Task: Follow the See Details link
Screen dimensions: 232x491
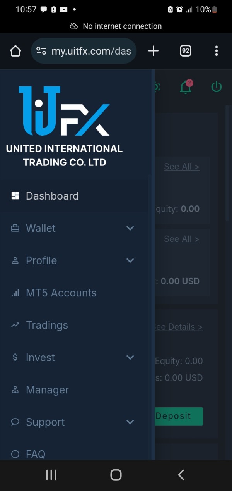Action: [x=179, y=327]
